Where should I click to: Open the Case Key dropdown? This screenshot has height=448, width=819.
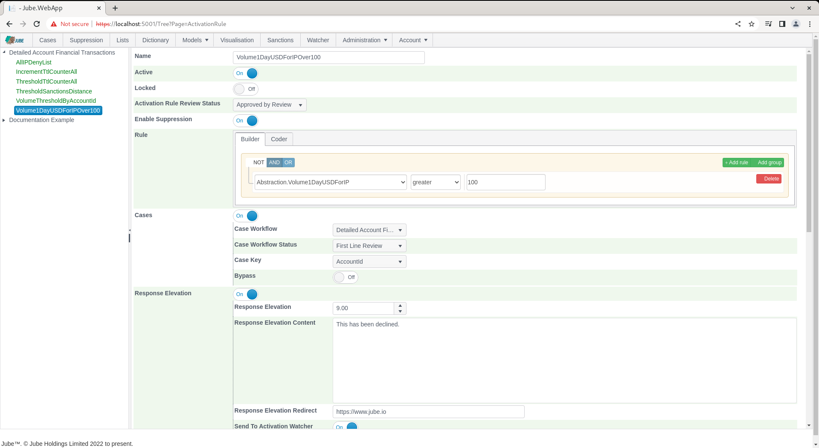[x=369, y=262]
